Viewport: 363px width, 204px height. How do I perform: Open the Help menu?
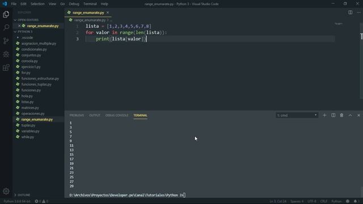(104, 4)
